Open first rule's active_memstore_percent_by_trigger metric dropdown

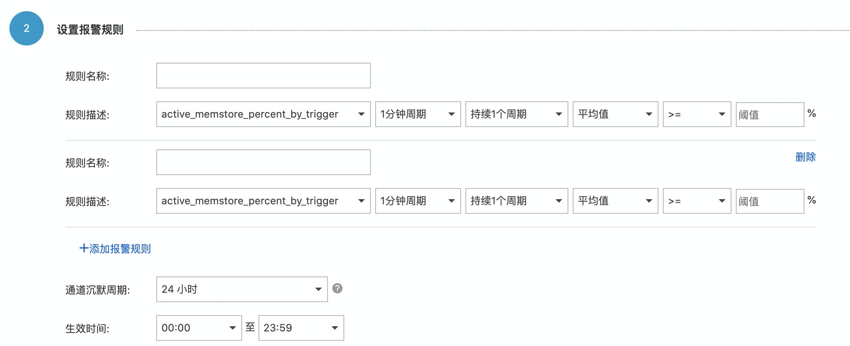pos(263,114)
